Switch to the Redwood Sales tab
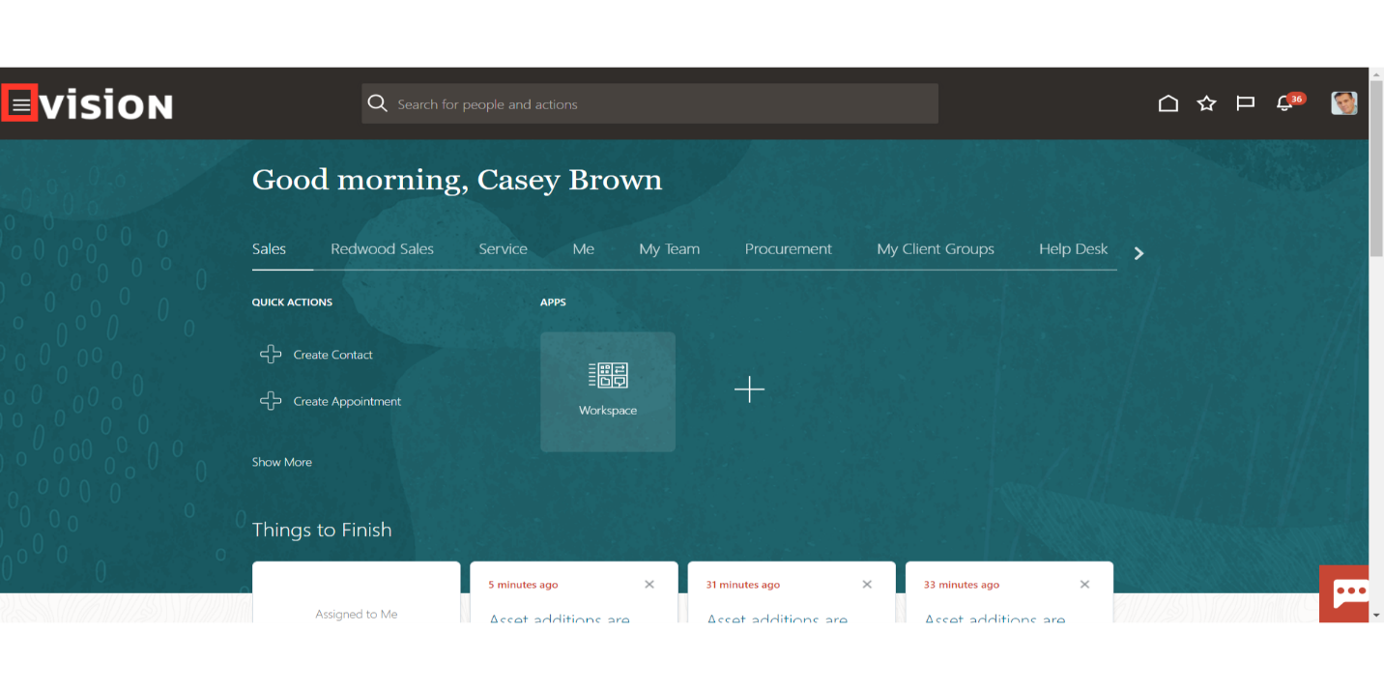 coord(382,249)
